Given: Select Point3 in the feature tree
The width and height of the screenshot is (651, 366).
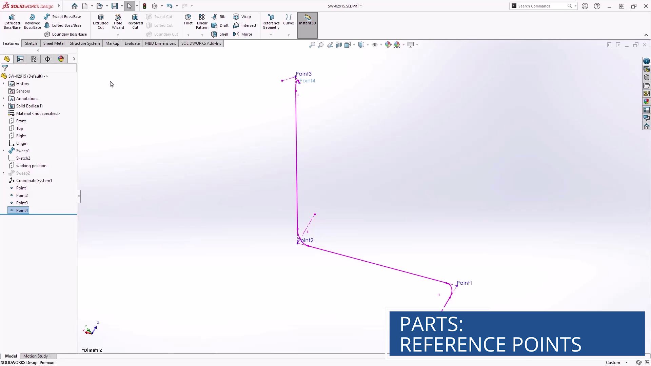Looking at the screenshot, I should pos(22,203).
